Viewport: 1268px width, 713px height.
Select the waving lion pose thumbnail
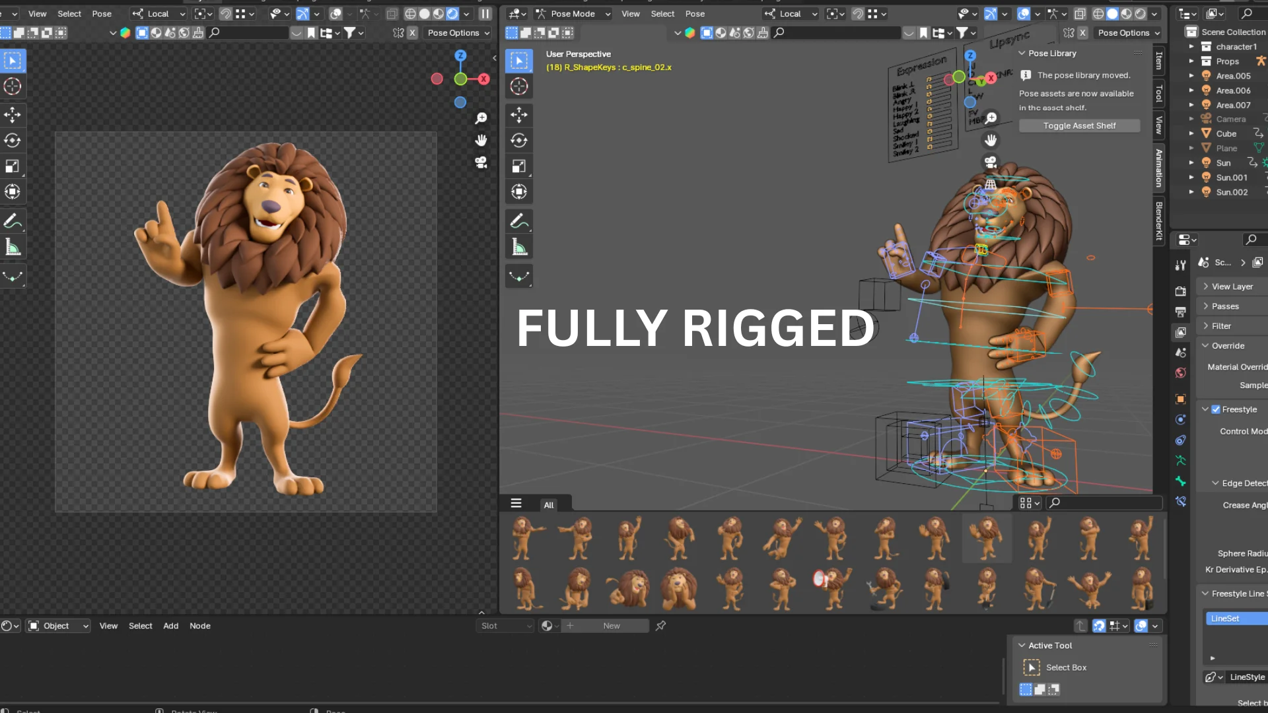(987, 538)
